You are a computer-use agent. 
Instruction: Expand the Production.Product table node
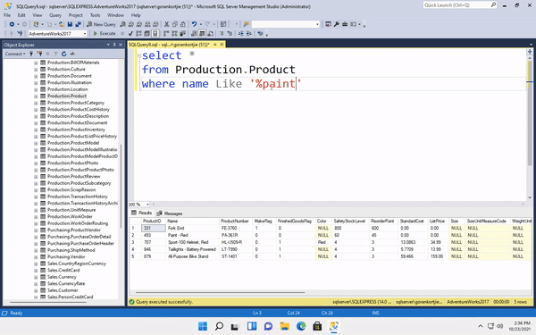tap(36, 96)
